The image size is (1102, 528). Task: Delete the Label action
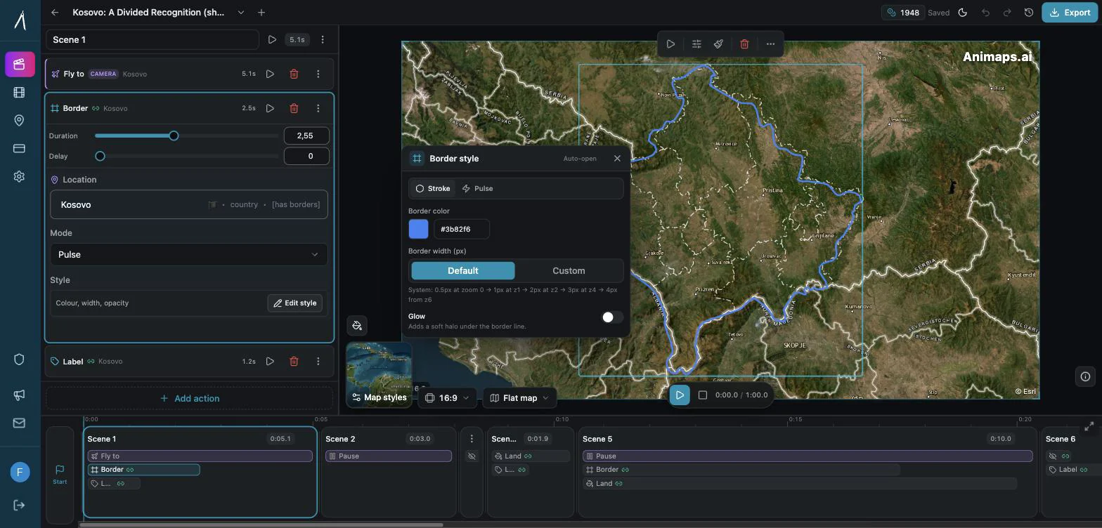tap(294, 361)
